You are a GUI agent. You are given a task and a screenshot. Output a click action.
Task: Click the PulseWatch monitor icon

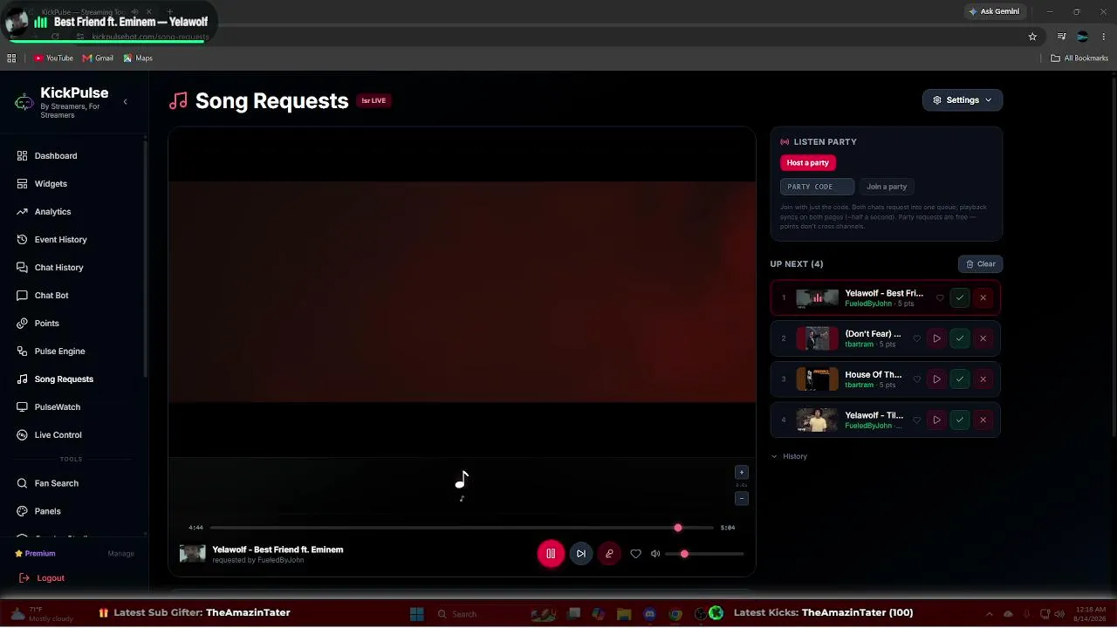coord(23,407)
